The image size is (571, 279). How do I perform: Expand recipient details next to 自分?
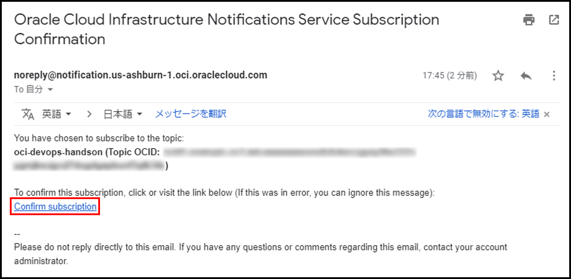pos(50,90)
